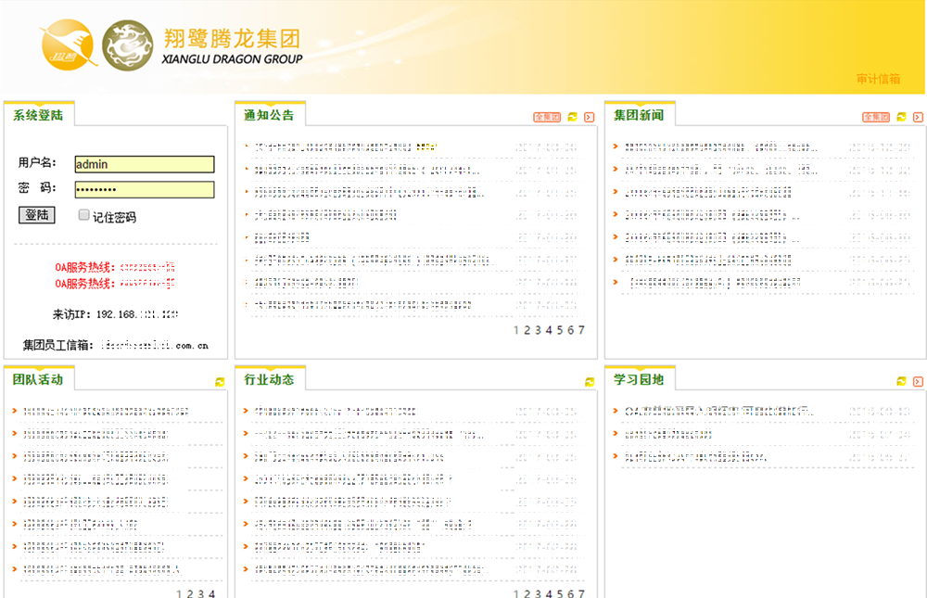Open first 学习园地 article starting with OA
This screenshot has width=927, height=598.
pyautogui.click(x=718, y=411)
